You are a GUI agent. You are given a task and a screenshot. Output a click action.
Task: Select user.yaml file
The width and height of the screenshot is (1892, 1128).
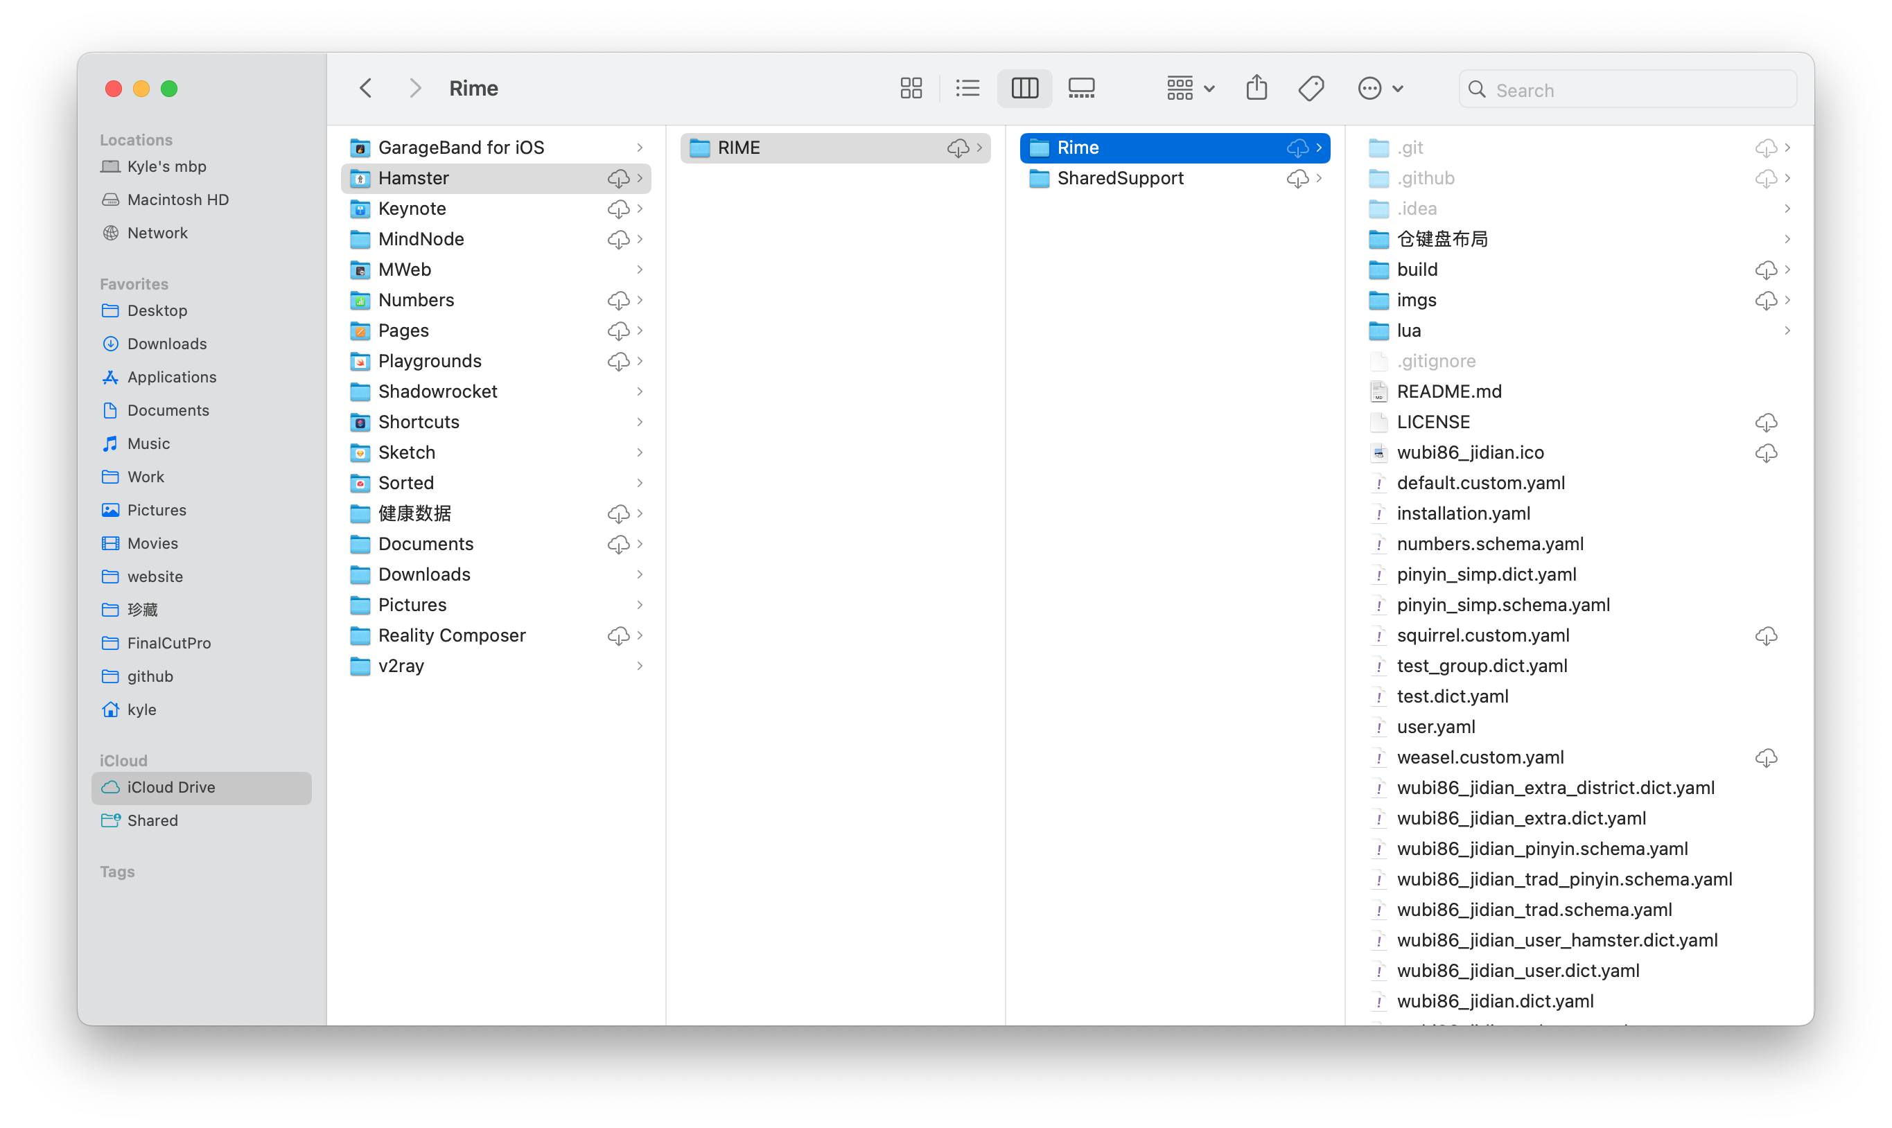click(x=1579, y=727)
